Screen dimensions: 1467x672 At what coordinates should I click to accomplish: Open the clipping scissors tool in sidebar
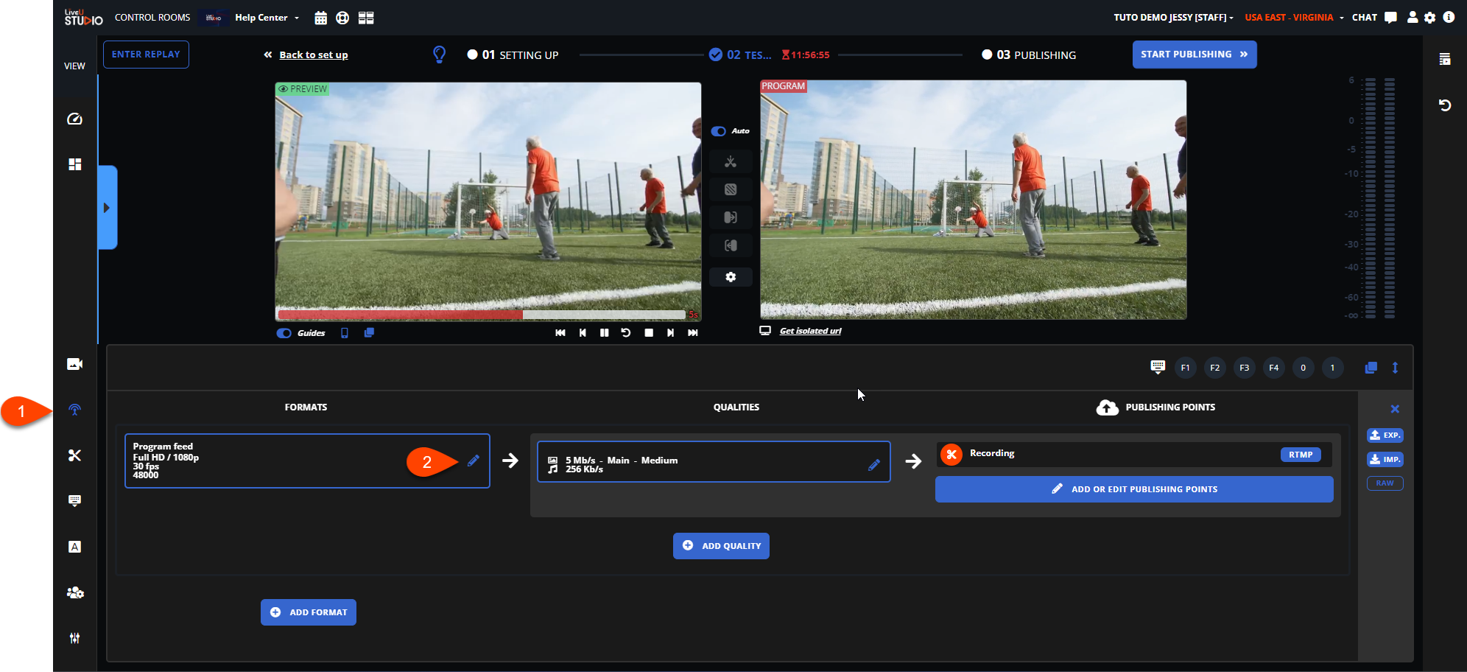click(74, 455)
